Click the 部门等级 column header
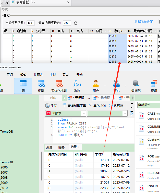 pyautogui.click(x=83, y=154)
